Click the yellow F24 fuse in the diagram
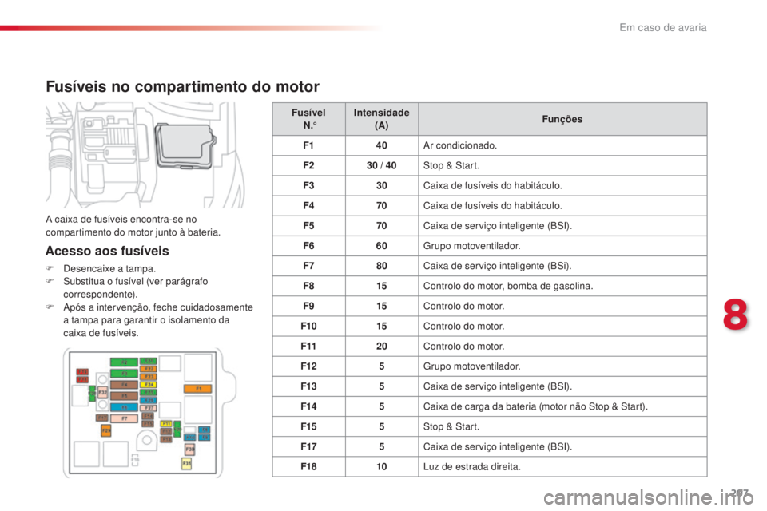 (149, 385)
